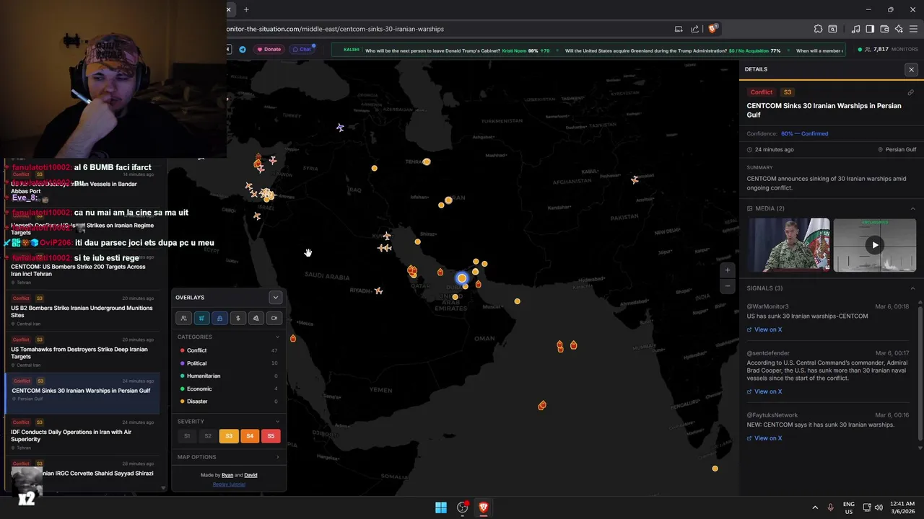Viewport: 924px width, 519px height.
Task: Collapse the Categories section chevron
Action: pos(277,337)
